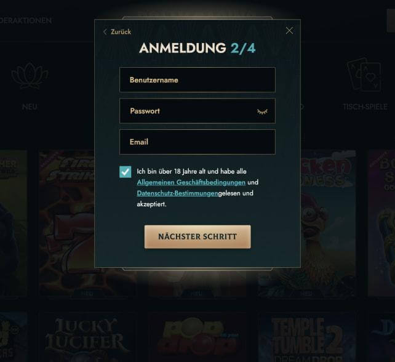Open the chicken game thumbnail

(328, 223)
